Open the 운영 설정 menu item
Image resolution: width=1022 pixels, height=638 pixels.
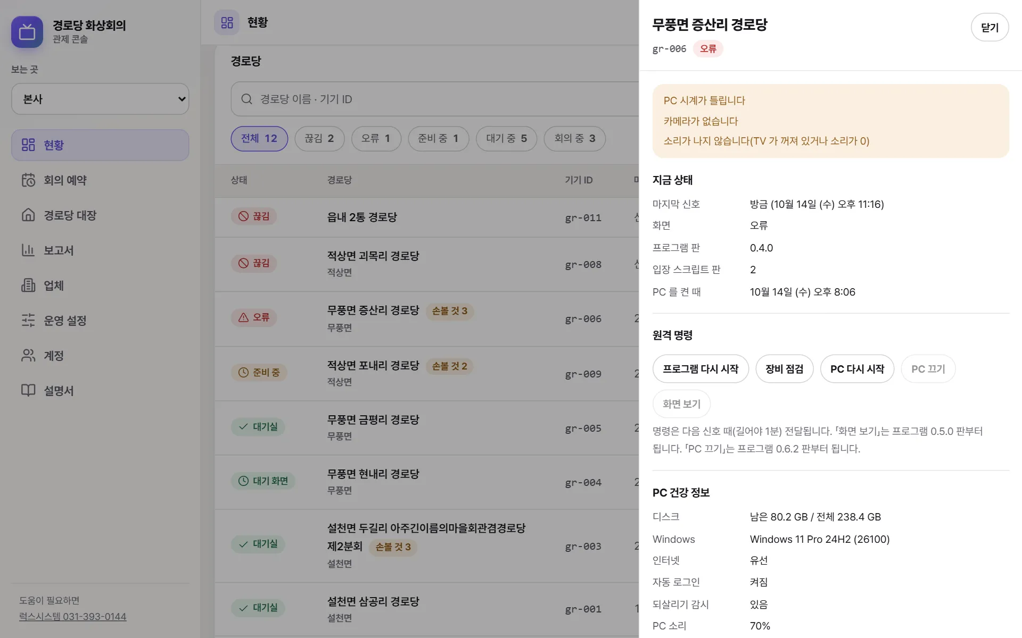pyautogui.click(x=100, y=320)
